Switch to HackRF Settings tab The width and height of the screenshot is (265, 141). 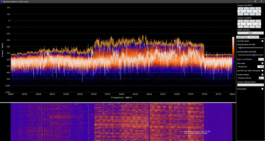pyautogui.click(x=242, y=37)
